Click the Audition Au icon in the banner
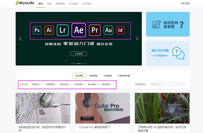This screenshot has height=133, width=203. click(x=108, y=30)
